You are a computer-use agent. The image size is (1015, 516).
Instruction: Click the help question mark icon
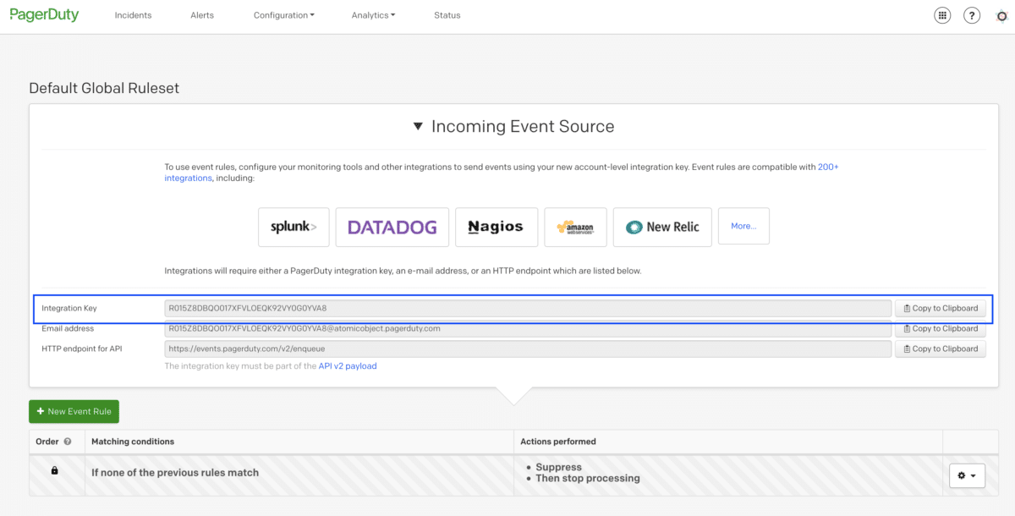click(971, 15)
